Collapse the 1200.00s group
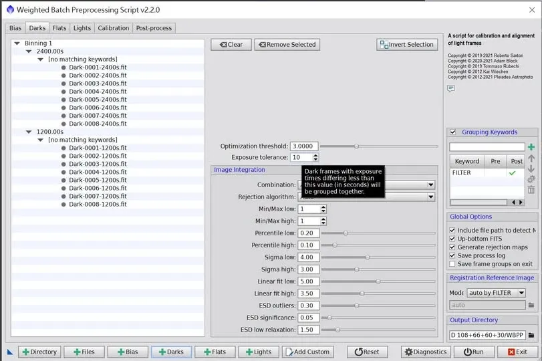 pyautogui.click(x=29, y=132)
